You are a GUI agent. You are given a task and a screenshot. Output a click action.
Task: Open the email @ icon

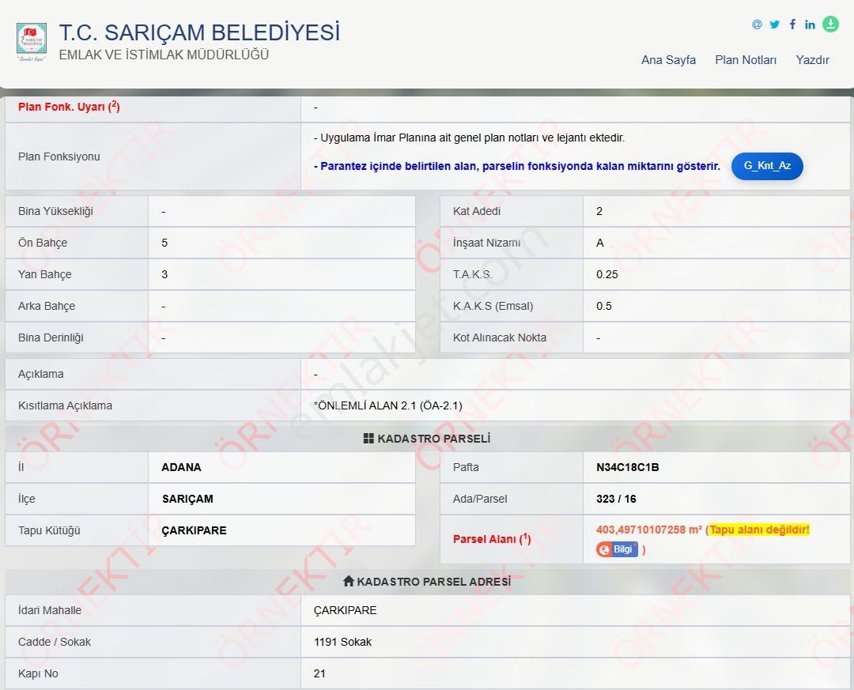click(757, 24)
